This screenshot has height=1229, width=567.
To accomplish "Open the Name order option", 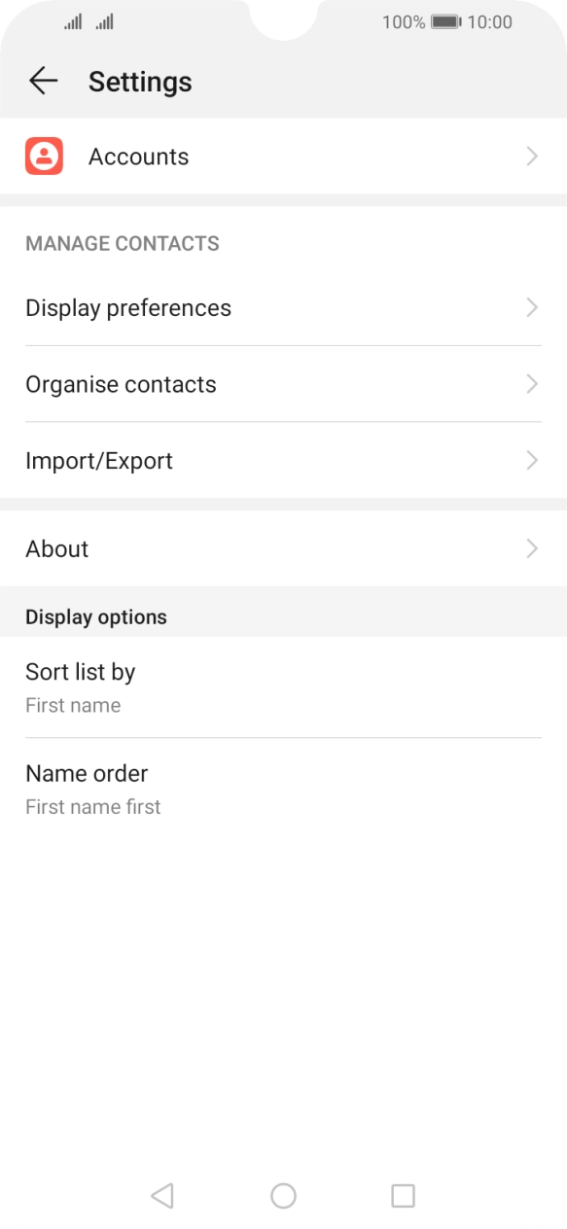I will click(87, 773).
